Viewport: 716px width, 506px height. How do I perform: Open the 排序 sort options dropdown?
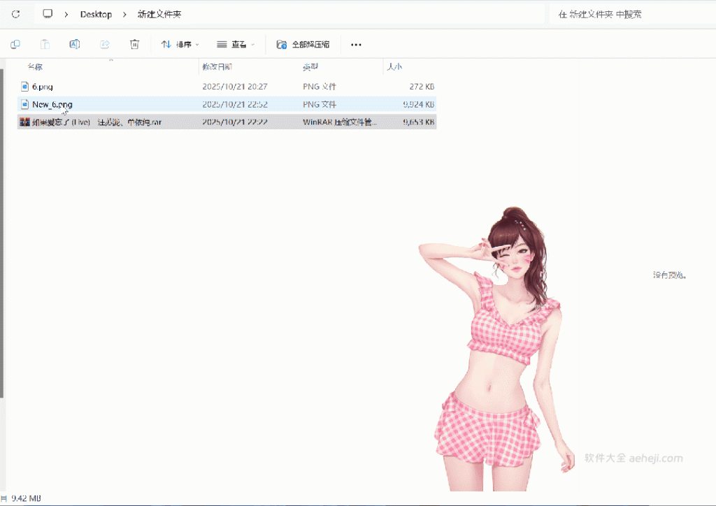click(180, 44)
